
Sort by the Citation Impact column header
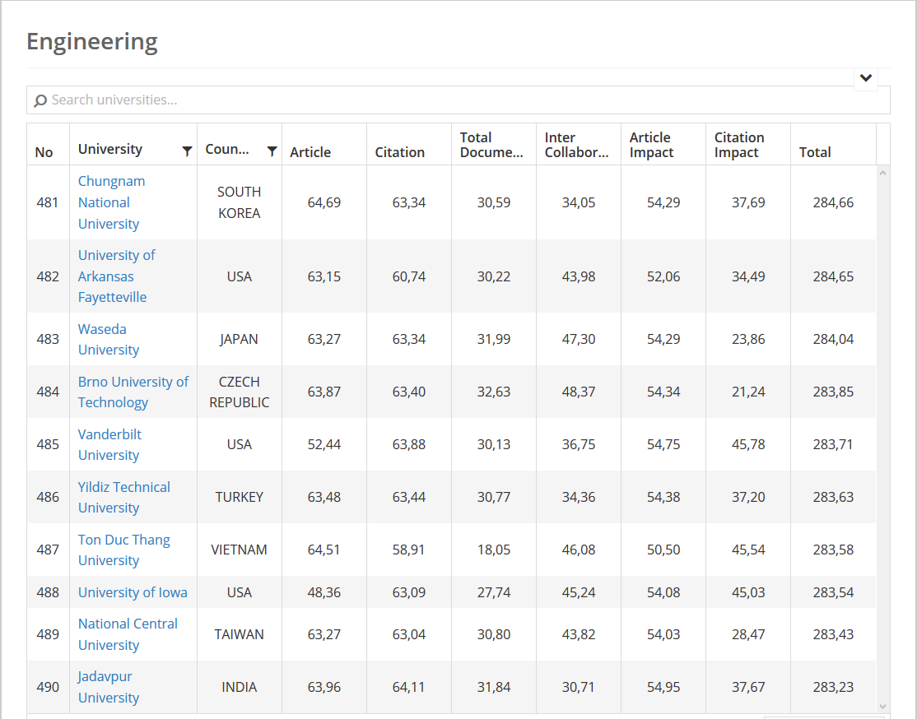pyautogui.click(x=739, y=145)
